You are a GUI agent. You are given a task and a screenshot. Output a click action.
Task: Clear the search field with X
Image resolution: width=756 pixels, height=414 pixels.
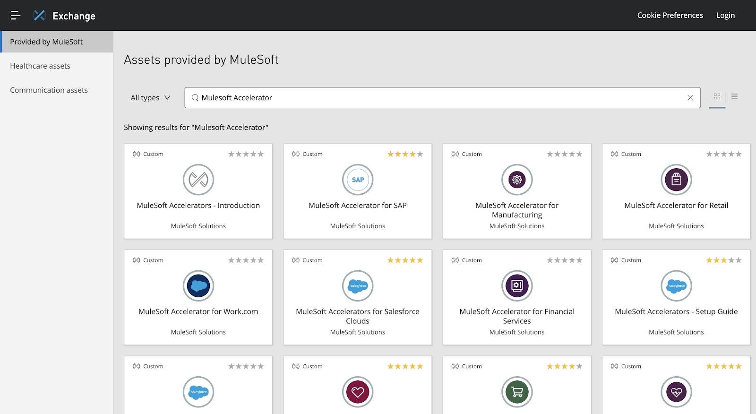click(x=690, y=98)
